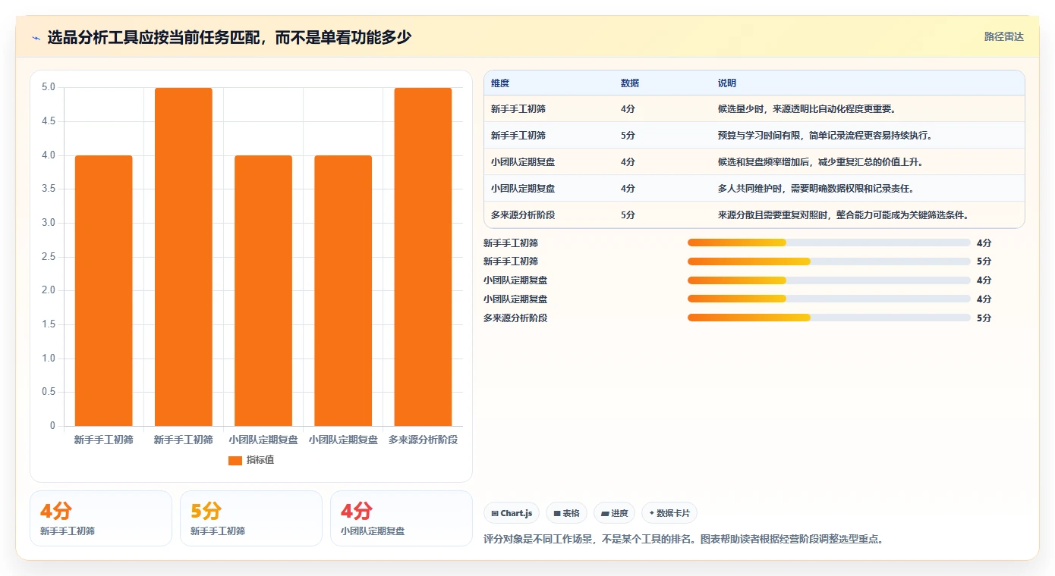Click the 0 tick on the chart axis
The height and width of the screenshot is (576, 1055).
coord(52,426)
